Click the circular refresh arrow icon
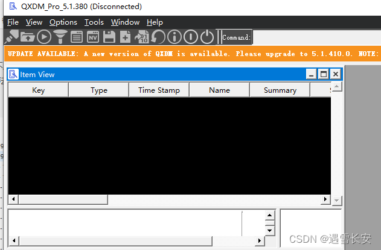Screen dimensions: 381x250 click(158, 37)
